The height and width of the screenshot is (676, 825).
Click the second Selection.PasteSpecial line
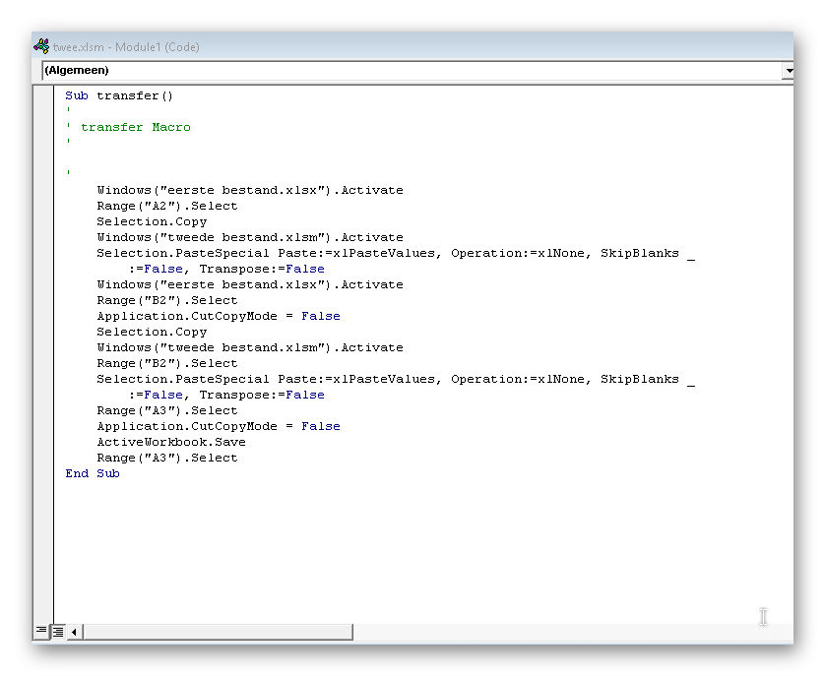point(396,379)
